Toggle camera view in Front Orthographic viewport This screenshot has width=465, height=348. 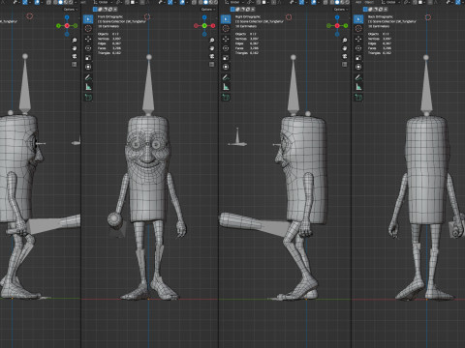tap(212, 56)
